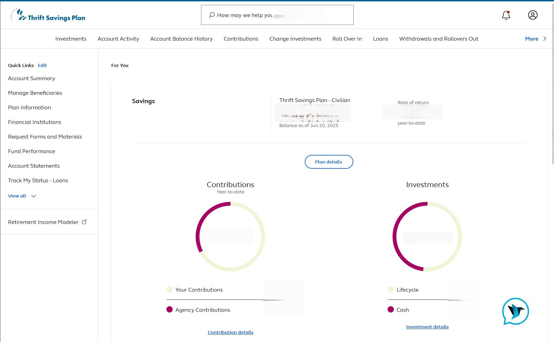The width and height of the screenshot is (554, 342).
Task: Open Account Statements
Action: [34, 166]
